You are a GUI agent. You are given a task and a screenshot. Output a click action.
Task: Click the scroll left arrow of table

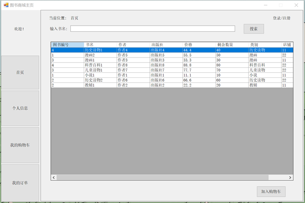(54, 177)
